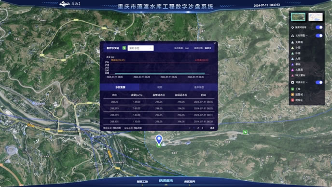Image resolution: width=332 pixels, height=187 pixels.
Task: Click the pink 大暴雨 rainfall legend icon
Action: tap(292, 69)
